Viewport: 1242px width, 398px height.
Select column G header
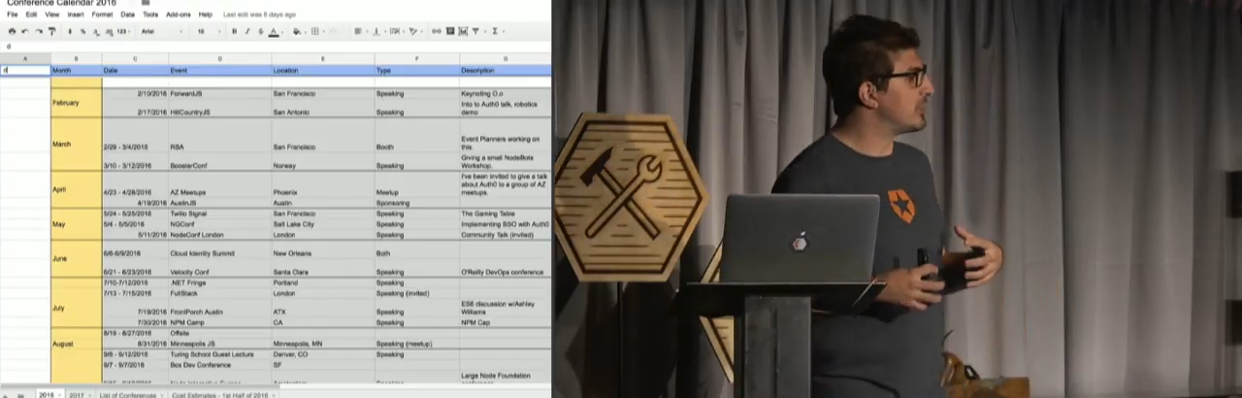(505, 59)
